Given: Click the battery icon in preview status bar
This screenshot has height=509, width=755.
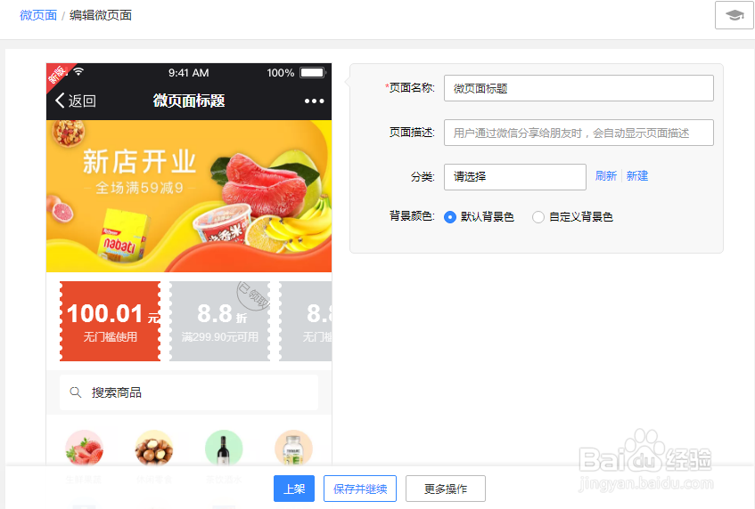Looking at the screenshot, I should (313, 73).
